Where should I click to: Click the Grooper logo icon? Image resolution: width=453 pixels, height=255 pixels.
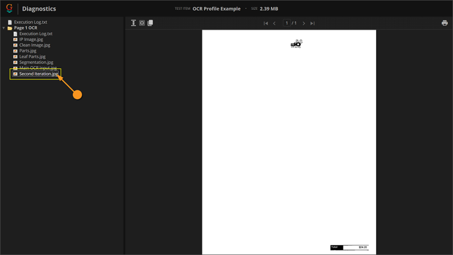[9, 8]
